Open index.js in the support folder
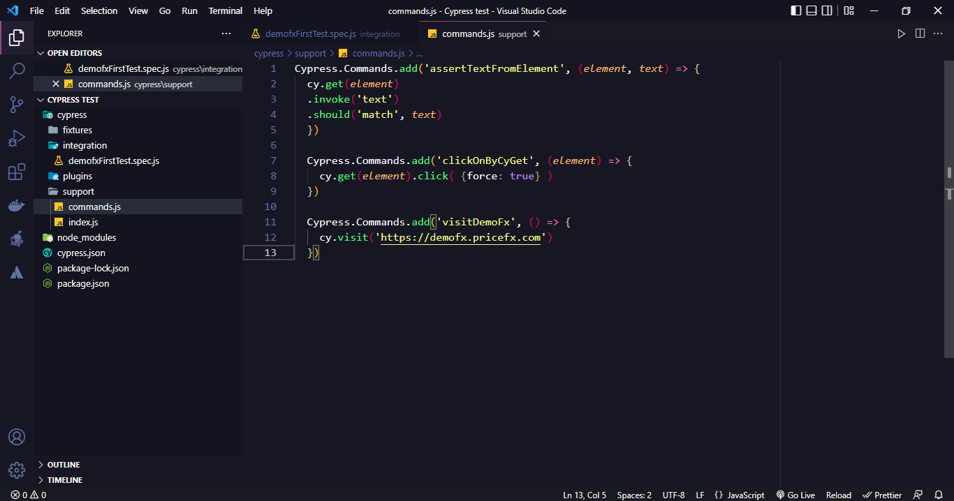 pos(83,222)
